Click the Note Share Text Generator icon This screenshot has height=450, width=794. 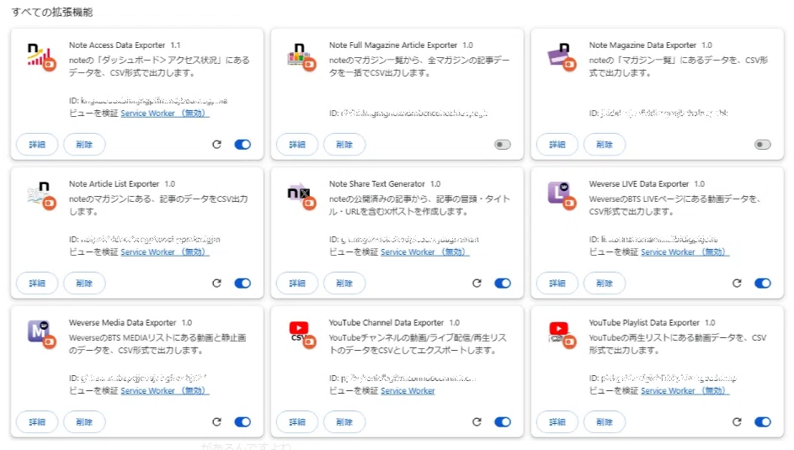click(301, 196)
